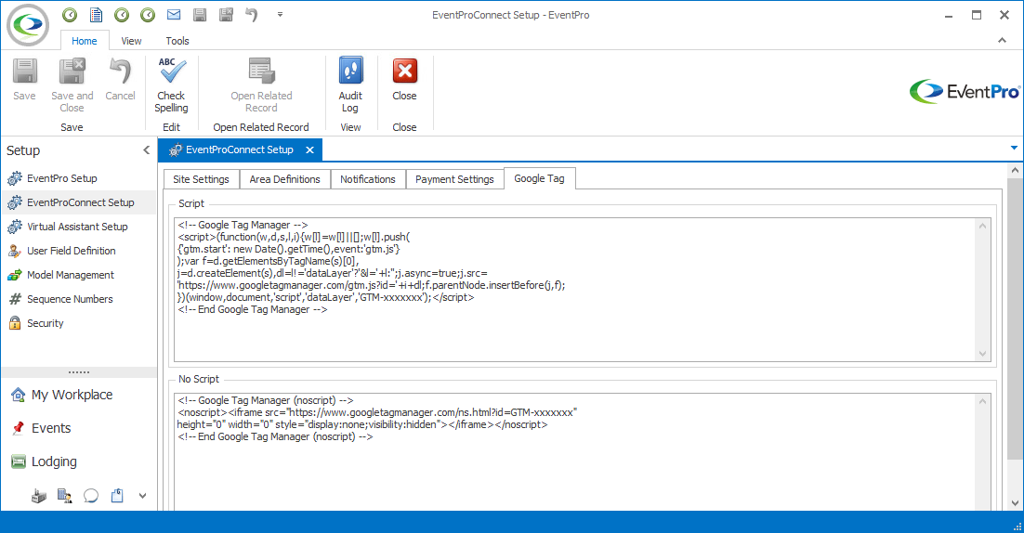This screenshot has width=1024, height=533.
Task: Collapse the Setup navigation panel
Action: [146, 150]
